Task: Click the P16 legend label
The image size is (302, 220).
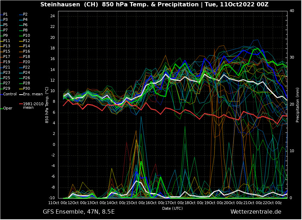Action: tap(27, 51)
